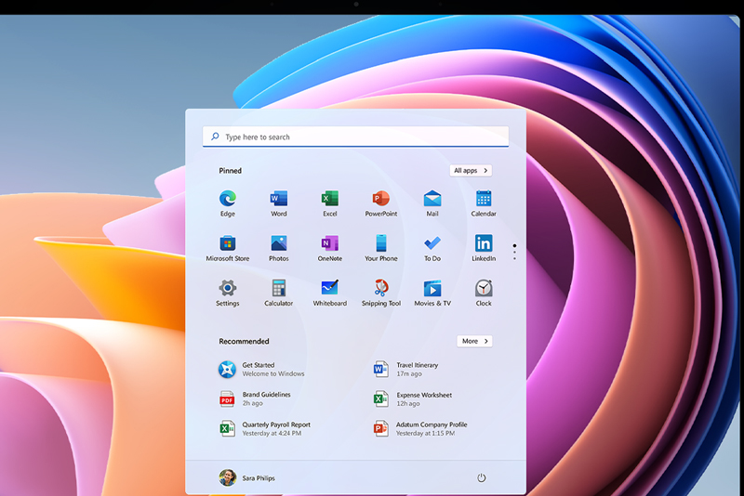Open the Clock app
This screenshot has width=744, height=496.
pyautogui.click(x=484, y=293)
